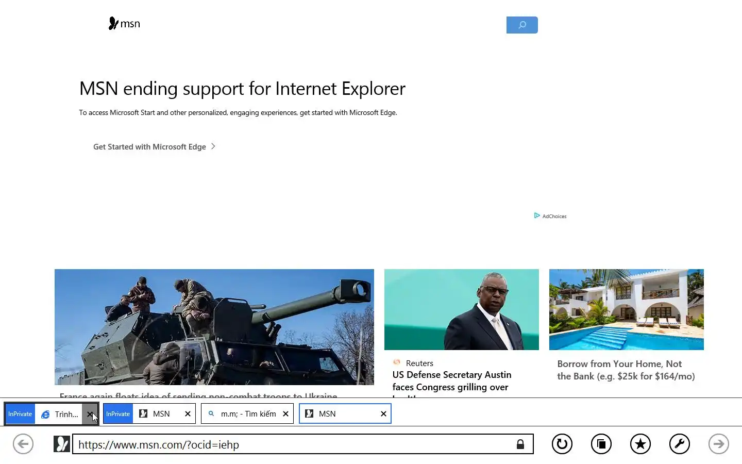Close the InPrivate Trình... tab
The height and width of the screenshot is (464, 742).
click(90, 414)
